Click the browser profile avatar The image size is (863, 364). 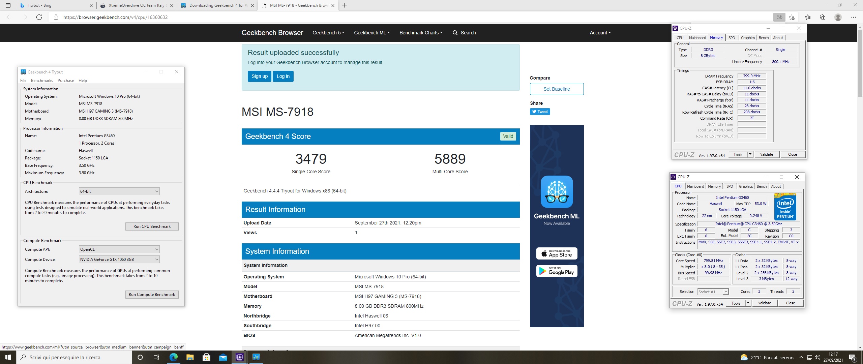[x=838, y=17]
